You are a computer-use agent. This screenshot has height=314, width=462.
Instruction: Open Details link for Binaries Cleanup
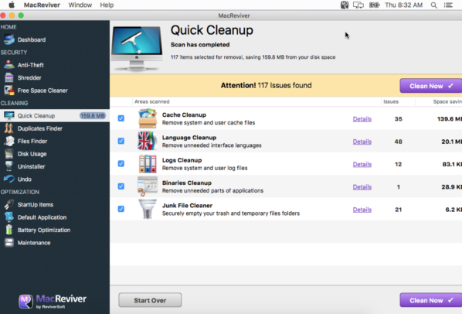click(362, 187)
